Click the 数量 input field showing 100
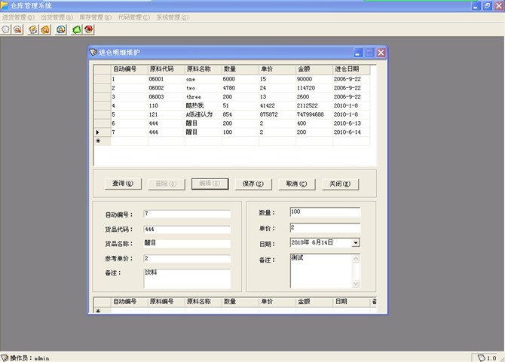The image size is (505, 362). click(x=325, y=212)
